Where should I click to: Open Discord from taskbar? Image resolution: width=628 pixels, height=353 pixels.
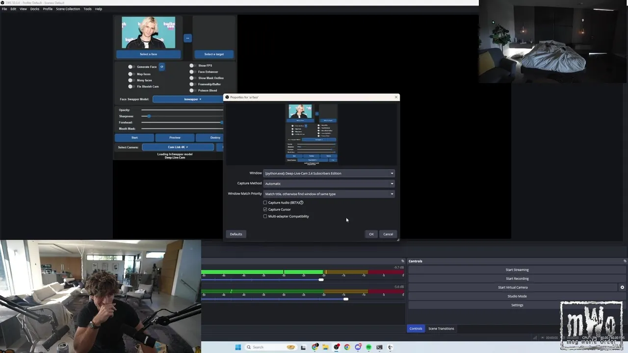click(x=358, y=347)
